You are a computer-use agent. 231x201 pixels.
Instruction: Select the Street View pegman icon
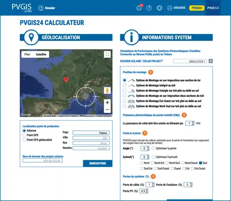click(x=107, y=90)
